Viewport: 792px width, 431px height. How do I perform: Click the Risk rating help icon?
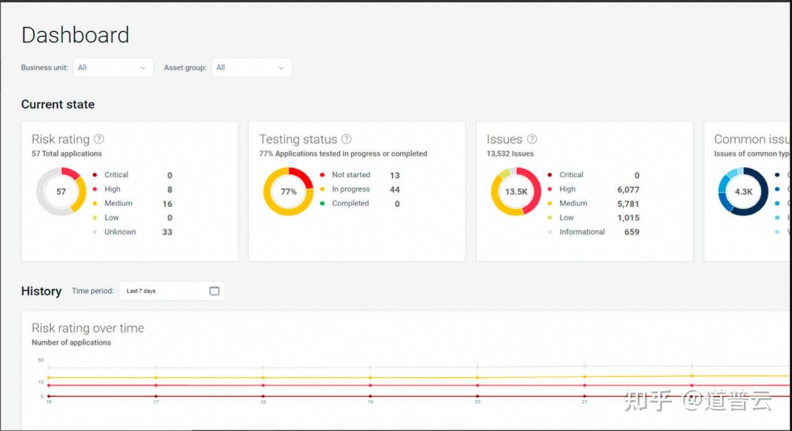tap(98, 139)
